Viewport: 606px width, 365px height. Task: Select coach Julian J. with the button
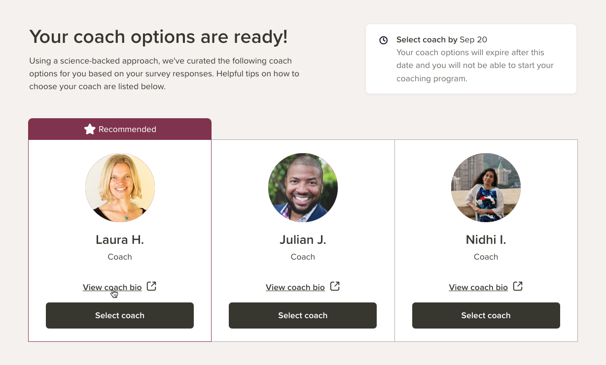[x=303, y=315]
